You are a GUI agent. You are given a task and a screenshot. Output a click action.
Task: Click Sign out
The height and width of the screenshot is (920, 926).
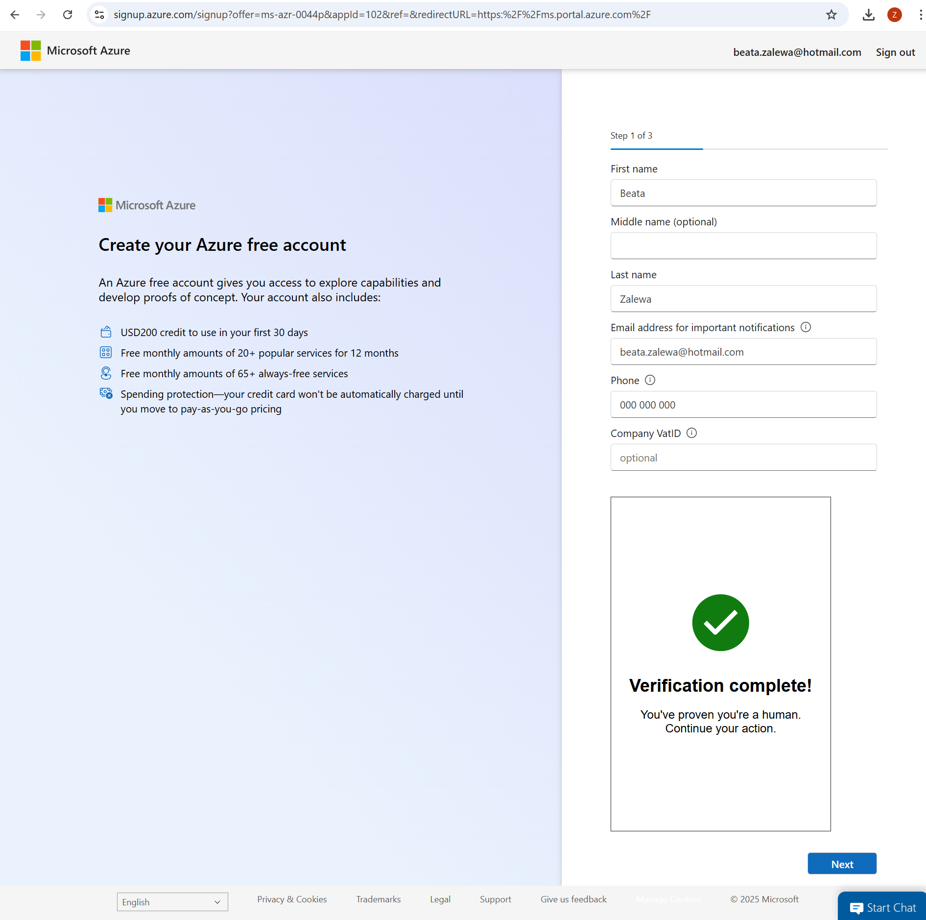coord(895,52)
